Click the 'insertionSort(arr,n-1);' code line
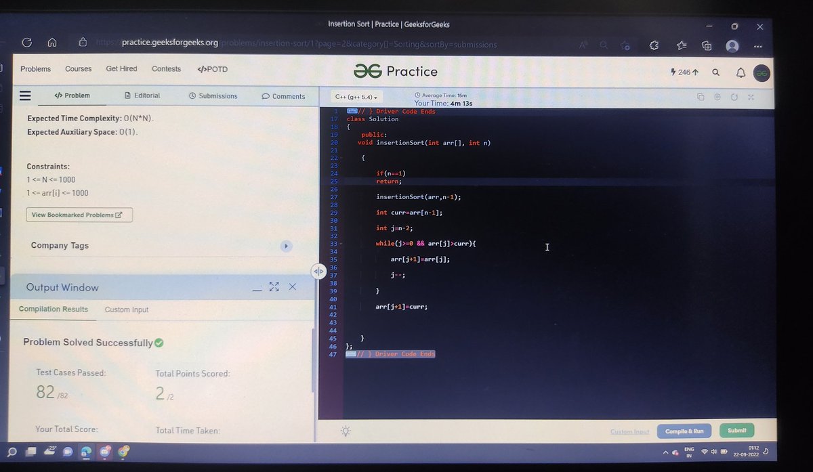The height and width of the screenshot is (472, 813). tap(419, 196)
